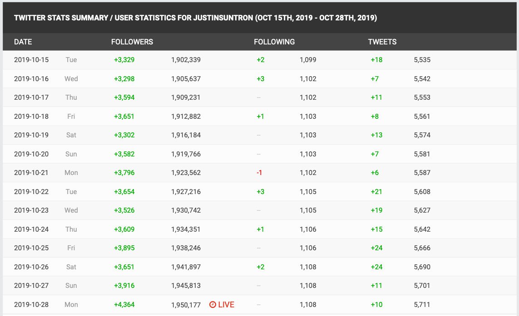Click the follower gain +3,298
Viewport: 519px width, 316px height.
[124, 79]
